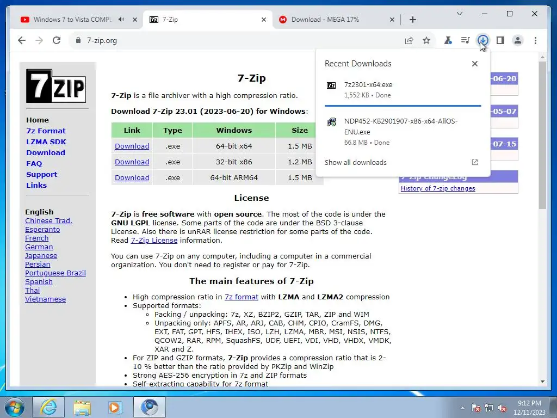Viewport: 557px width, 418px height.
Task: Switch language to German
Action: tap(39, 247)
